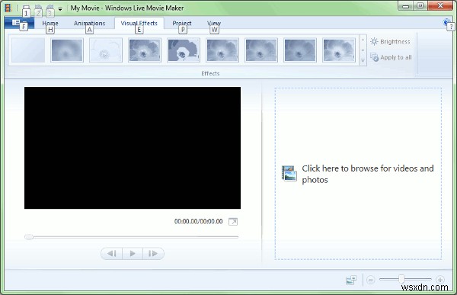This screenshot has width=457, height=295.
Task: Click the Redo quick access icon
Action: click(50, 8)
